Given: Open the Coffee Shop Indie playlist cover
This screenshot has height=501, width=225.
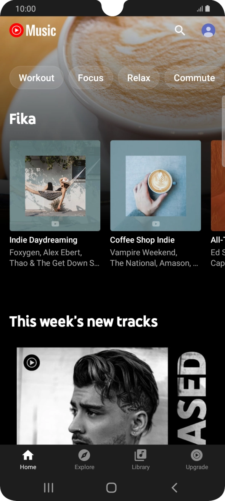Looking at the screenshot, I should point(156,186).
